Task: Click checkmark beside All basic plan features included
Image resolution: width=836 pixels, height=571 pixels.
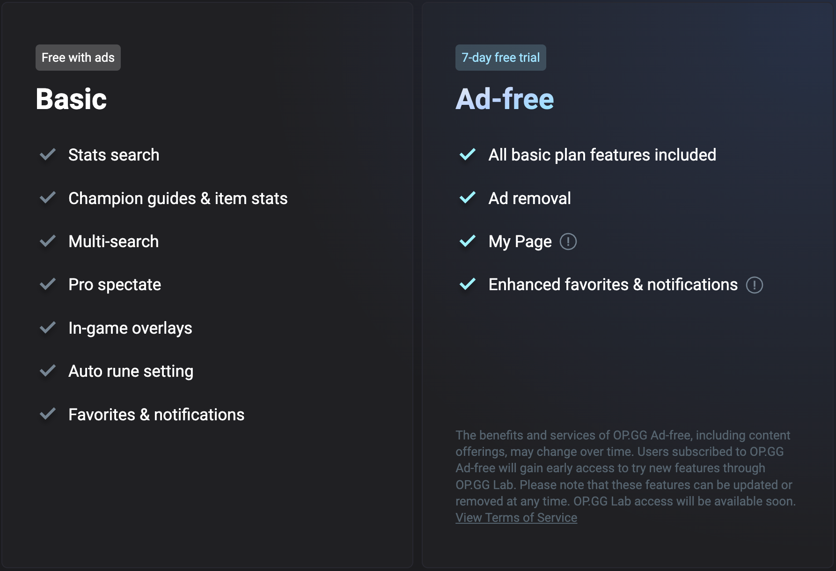Action: pyautogui.click(x=468, y=154)
